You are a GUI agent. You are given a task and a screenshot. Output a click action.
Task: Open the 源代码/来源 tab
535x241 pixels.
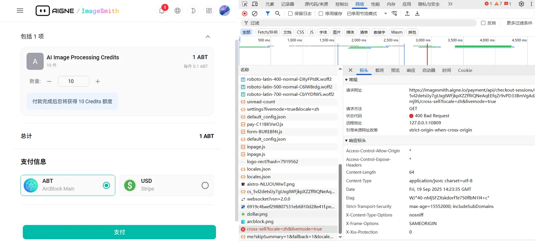tap(316, 4)
